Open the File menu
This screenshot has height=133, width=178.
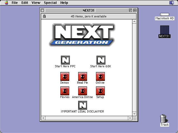point(15,2)
